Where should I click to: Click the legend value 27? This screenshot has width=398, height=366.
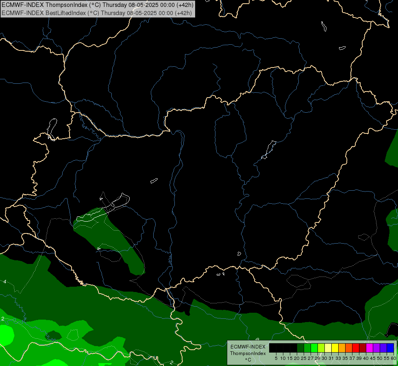[x=311, y=358]
